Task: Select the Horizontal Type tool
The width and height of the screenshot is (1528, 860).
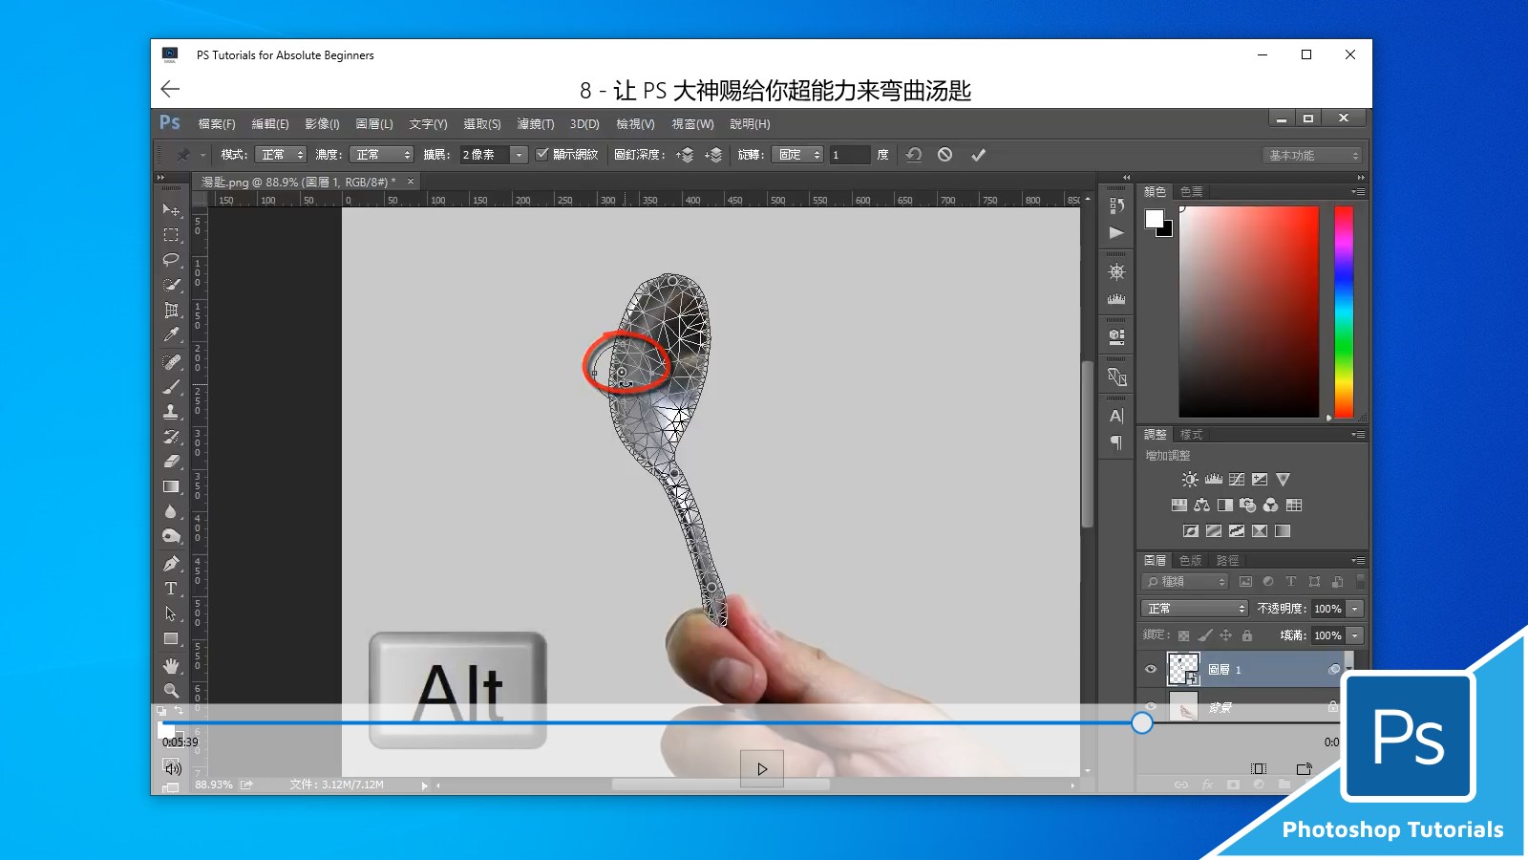Action: click(171, 589)
